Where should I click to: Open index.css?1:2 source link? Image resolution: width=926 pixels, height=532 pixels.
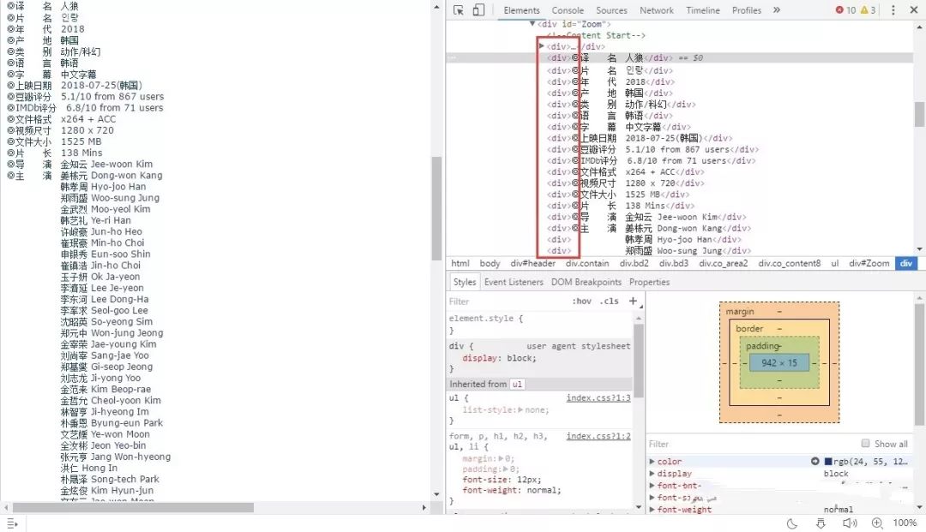pos(598,436)
